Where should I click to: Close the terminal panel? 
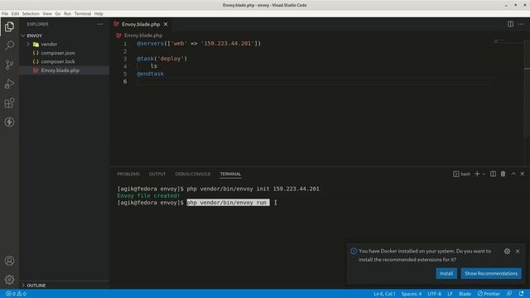click(523, 174)
